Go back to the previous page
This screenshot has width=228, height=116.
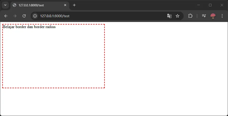coord(6,16)
